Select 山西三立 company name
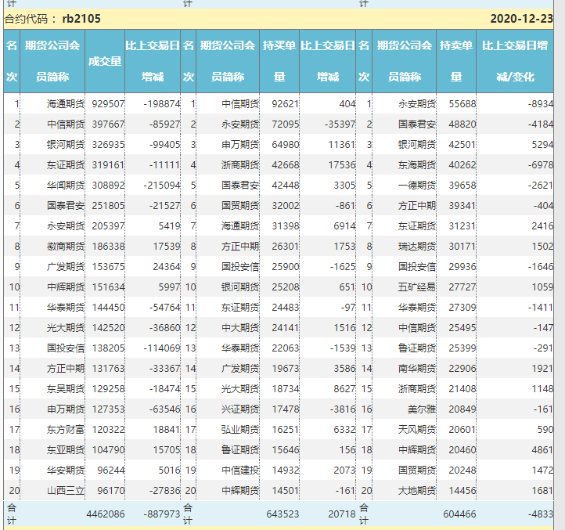 (66, 491)
